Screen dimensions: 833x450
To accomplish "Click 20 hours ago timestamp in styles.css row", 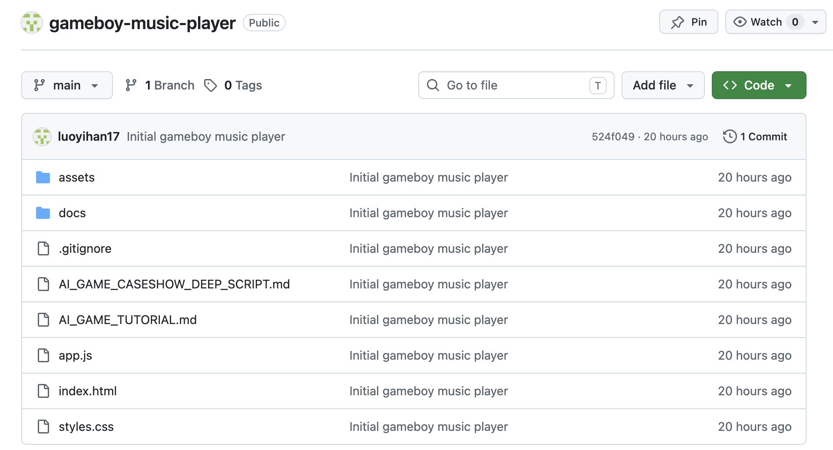I will point(755,427).
